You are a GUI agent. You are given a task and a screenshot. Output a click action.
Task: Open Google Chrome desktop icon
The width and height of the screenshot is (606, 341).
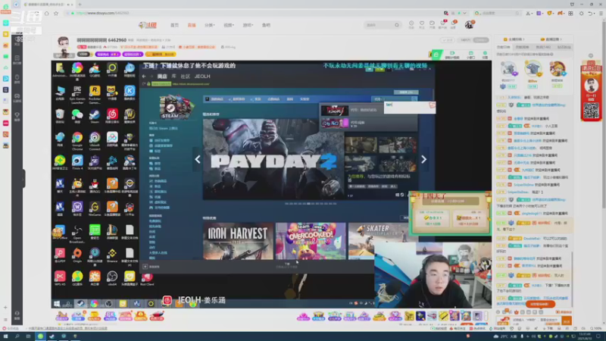click(x=77, y=141)
